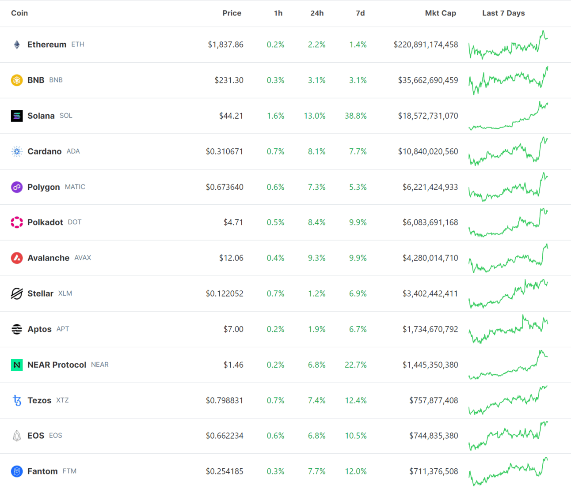Screen dimensions: 571x489
Task: Click Ethereum price $1,837.86
Action: pos(226,45)
